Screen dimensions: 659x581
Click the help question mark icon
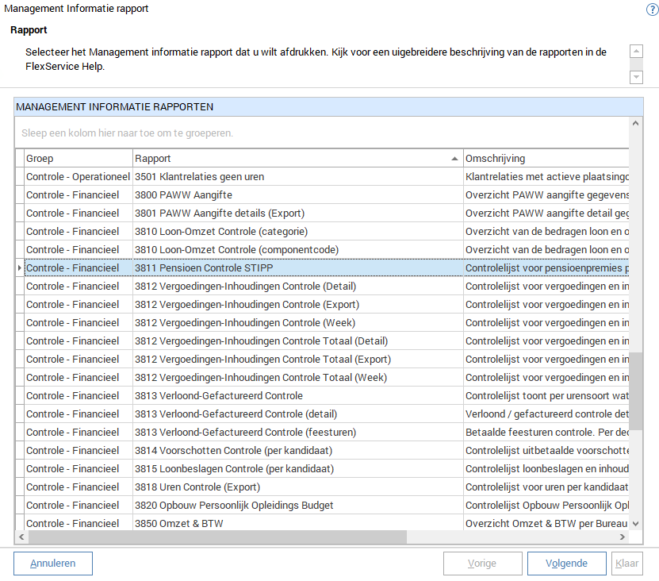pos(652,10)
